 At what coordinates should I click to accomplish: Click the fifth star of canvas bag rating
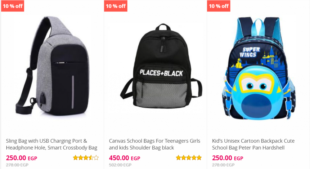[x=199, y=158]
